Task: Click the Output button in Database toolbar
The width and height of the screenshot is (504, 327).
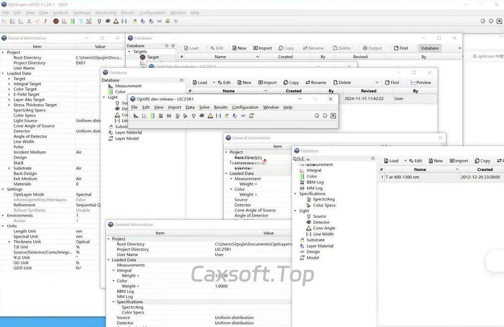Action: [x=372, y=48]
